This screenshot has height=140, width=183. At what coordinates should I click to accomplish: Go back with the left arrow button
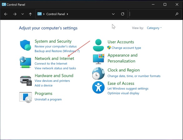6,14
